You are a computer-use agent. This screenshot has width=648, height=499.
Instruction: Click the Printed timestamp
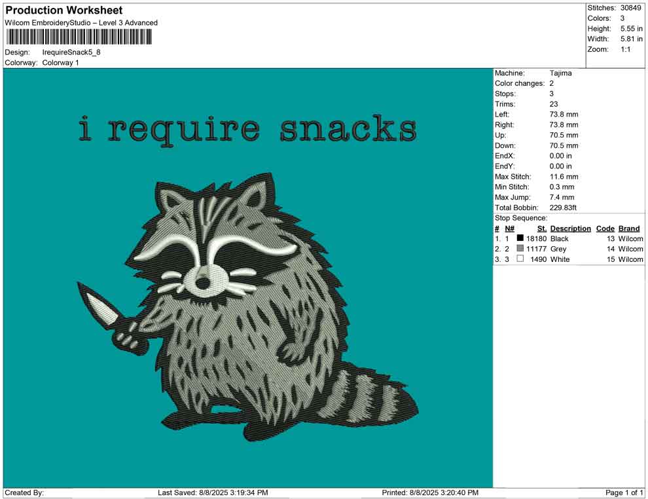tap(430, 492)
